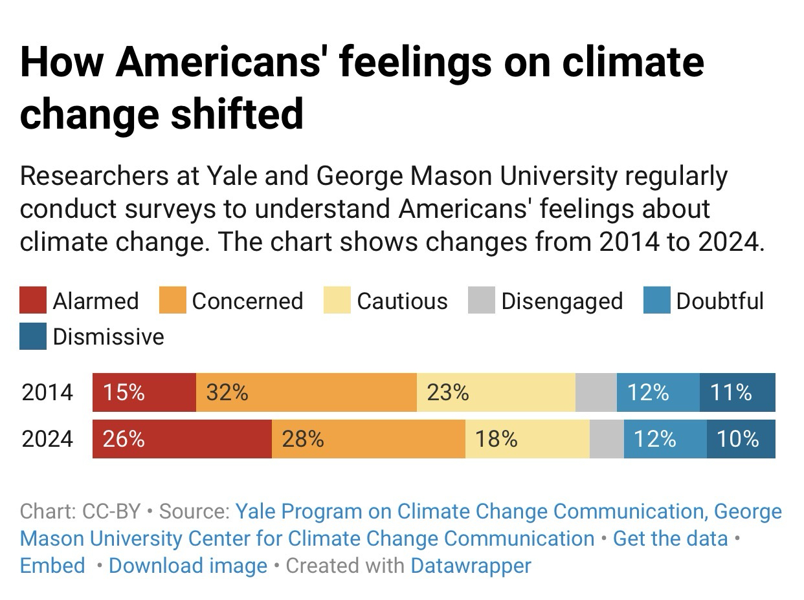Click the 2024 Dismissive 10% bar segment
804x600 pixels.
coord(741,439)
